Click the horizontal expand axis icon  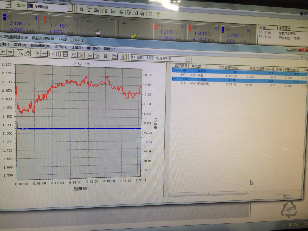pyautogui.click(x=37, y=53)
